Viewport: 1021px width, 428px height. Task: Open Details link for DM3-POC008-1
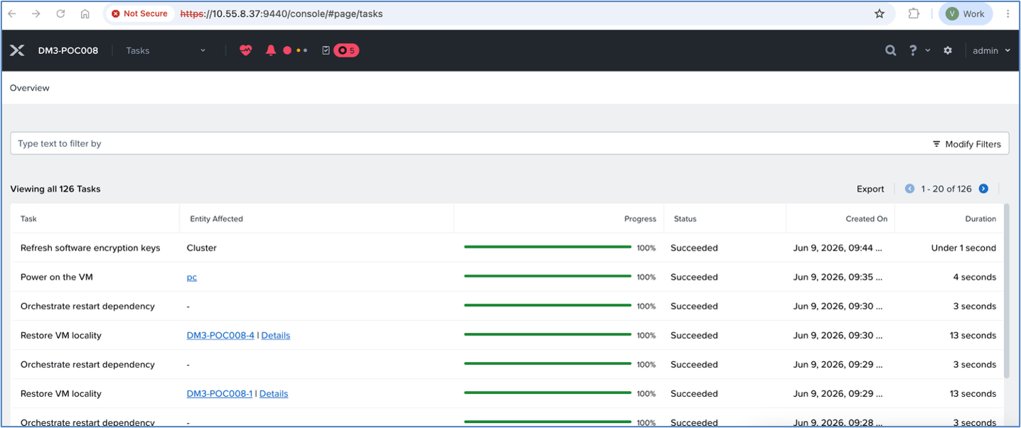(x=274, y=393)
